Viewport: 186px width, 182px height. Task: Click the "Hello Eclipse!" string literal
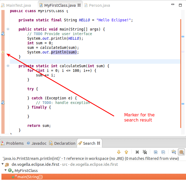[x=114, y=20]
